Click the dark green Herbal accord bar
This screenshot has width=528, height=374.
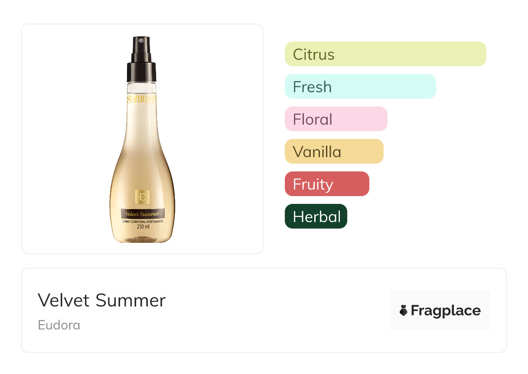316,216
